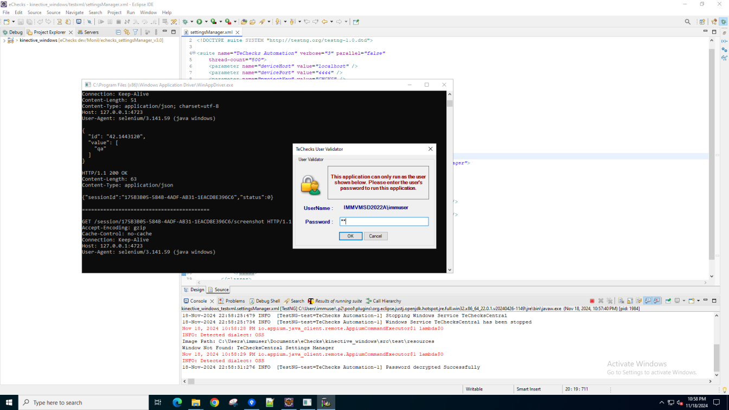Switch to the Servers tab

tap(88, 32)
